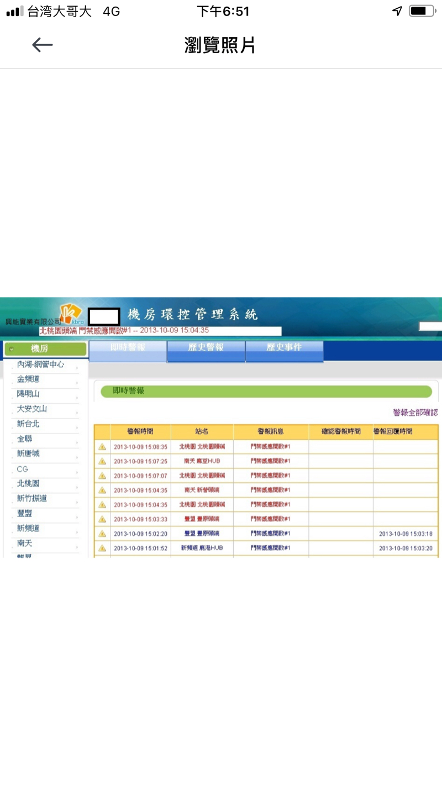Select 金頻道 from the sidebar menu
This screenshot has width=442, height=787.
29,379
